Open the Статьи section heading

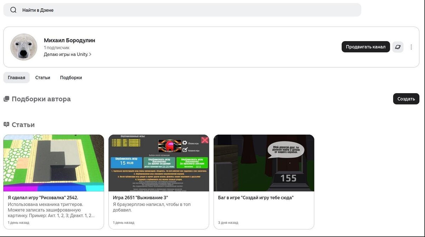point(23,125)
